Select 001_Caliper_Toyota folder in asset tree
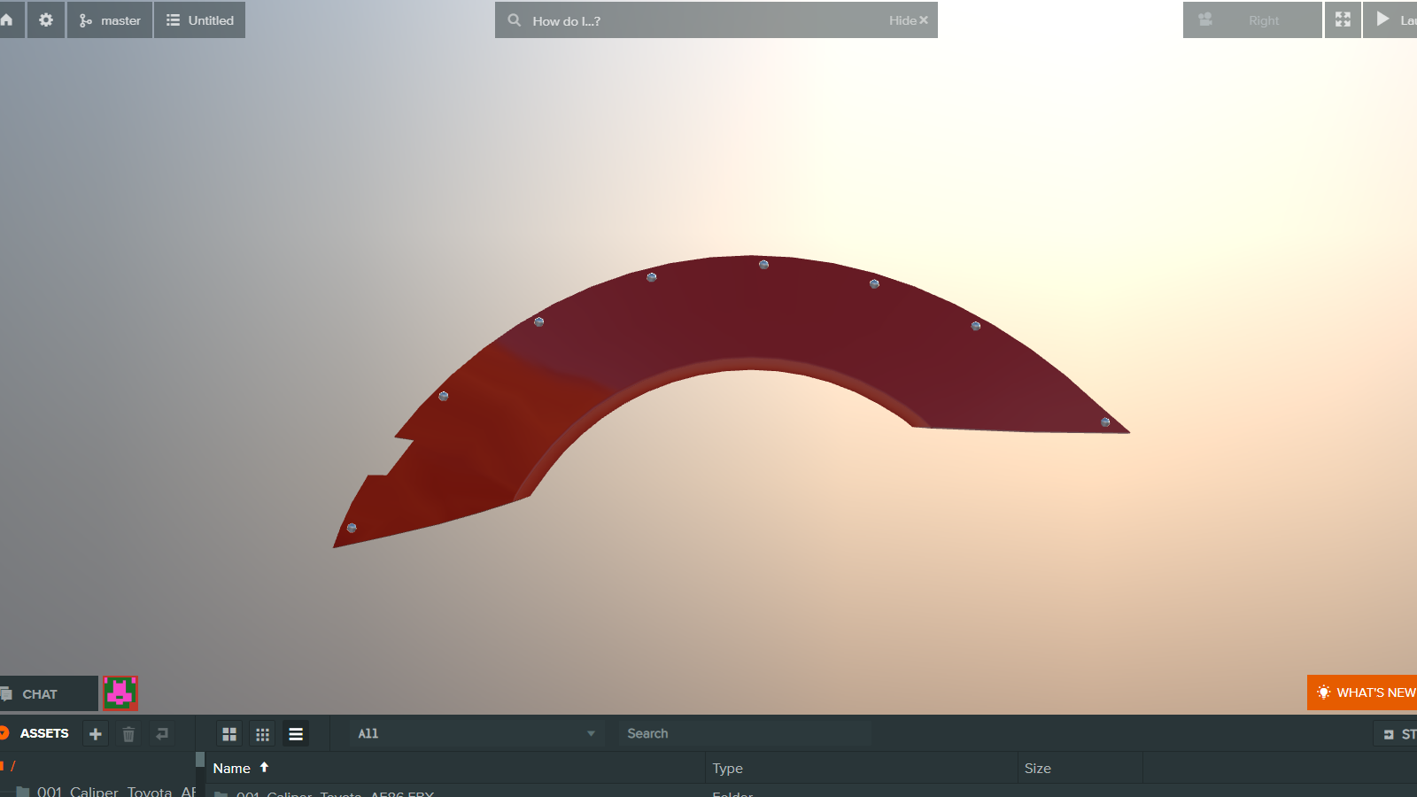The image size is (1417, 797). [x=106, y=791]
